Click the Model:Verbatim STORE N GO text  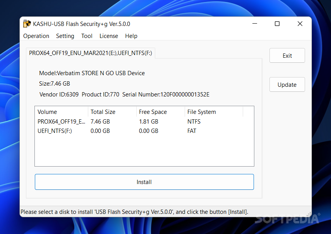[92, 73]
